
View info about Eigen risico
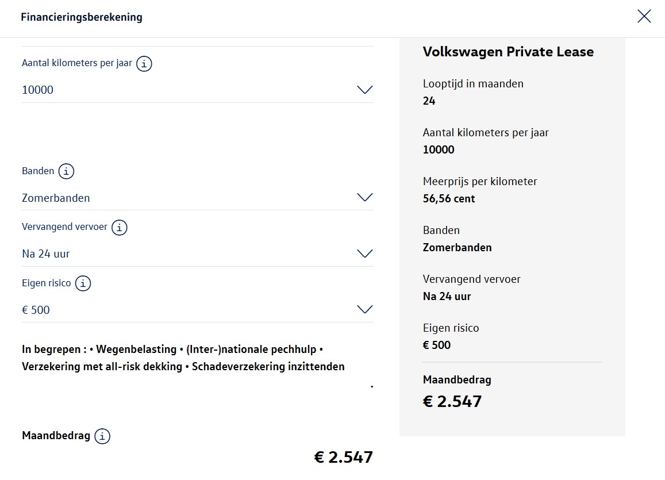tap(83, 283)
